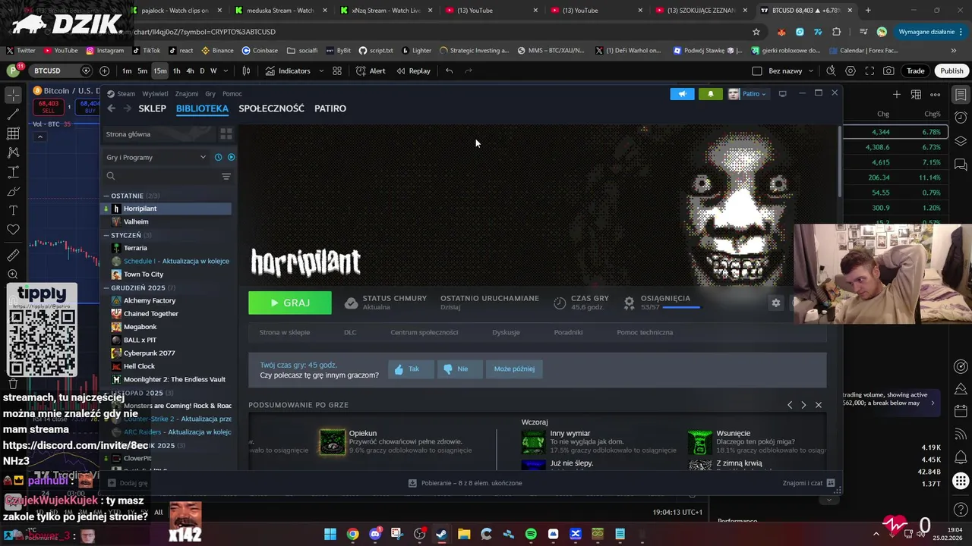Select the 4h timeframe
The width and height of the screenshot is (972, 546).
[190, 71]
